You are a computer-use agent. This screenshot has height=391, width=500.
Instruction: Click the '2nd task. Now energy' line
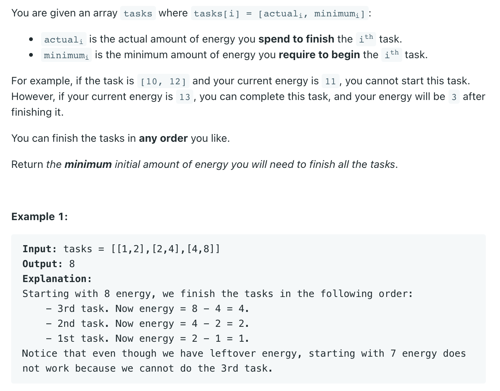[147, 323]
